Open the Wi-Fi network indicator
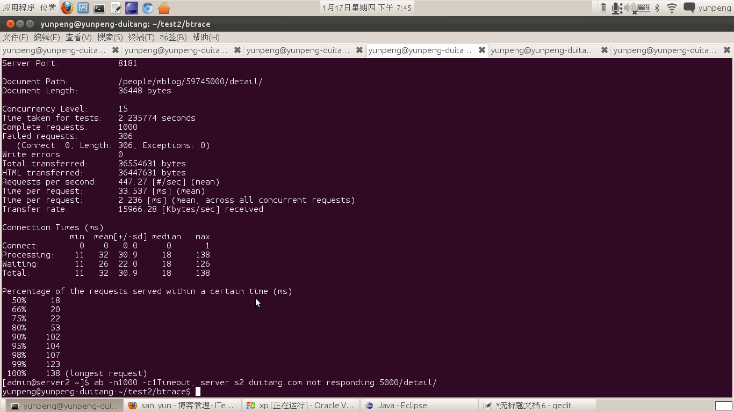The height and width of the screenshot is (412, 734). coord(672,8)
